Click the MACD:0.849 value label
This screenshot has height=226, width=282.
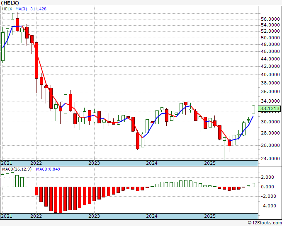coord(48,169)
